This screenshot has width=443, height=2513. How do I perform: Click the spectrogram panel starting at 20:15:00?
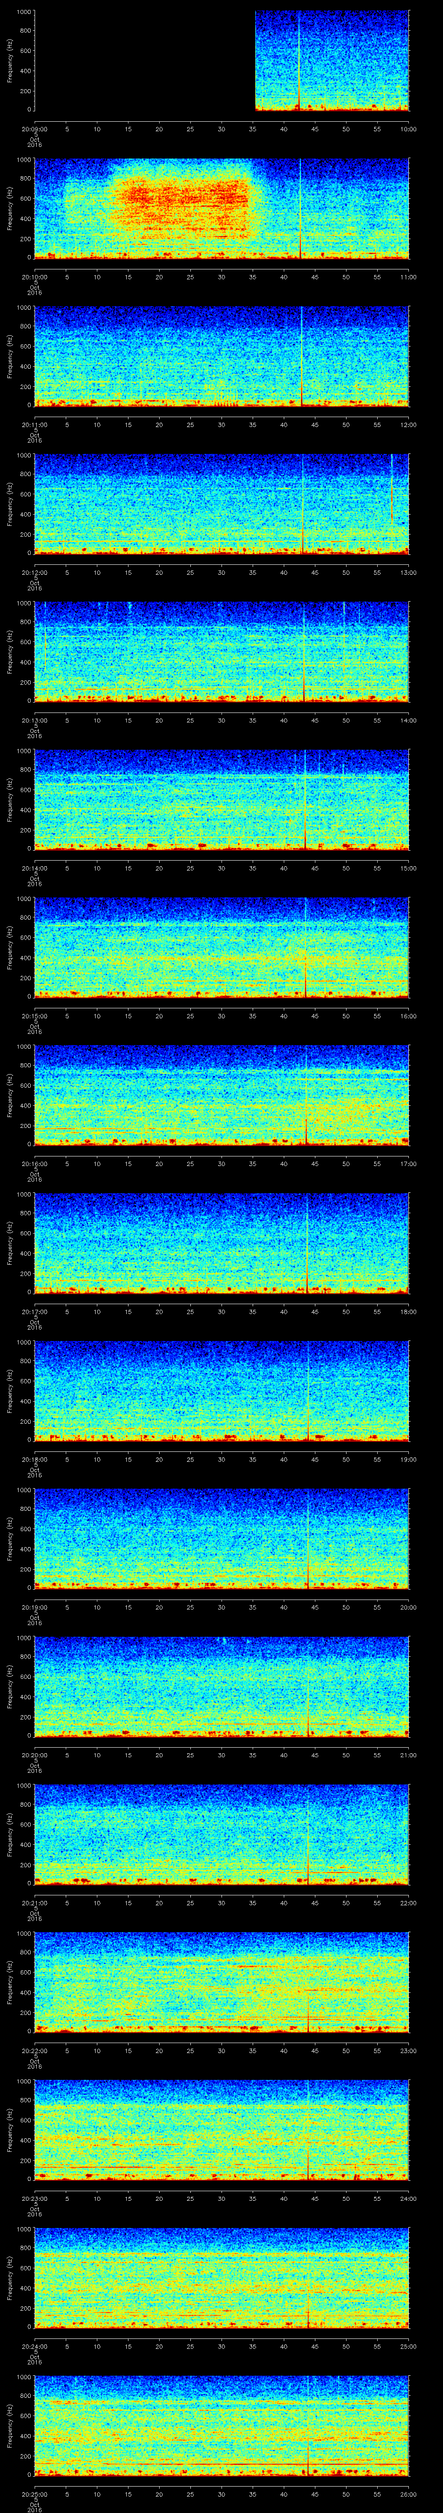pos(222,947)
